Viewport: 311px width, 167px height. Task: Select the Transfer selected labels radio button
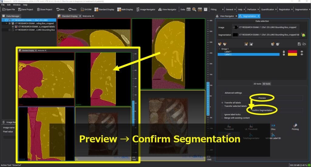[222, 106]
